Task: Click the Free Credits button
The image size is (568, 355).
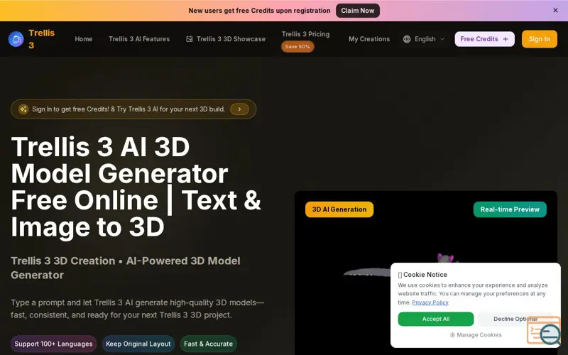Action: pos(484,39)
